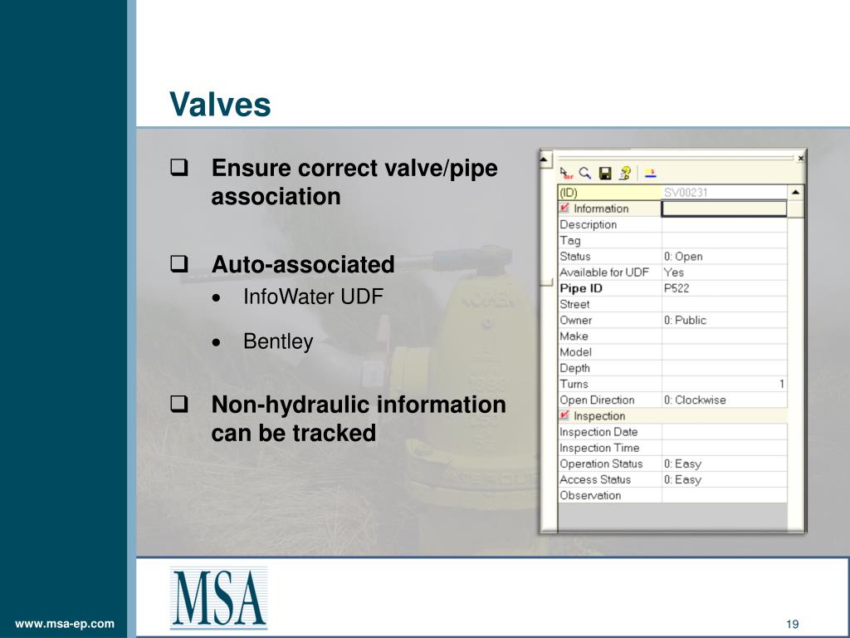This screenshot has height=638, width=850.
Task: Select the Inspection Time row label
Action: [610, 448]
